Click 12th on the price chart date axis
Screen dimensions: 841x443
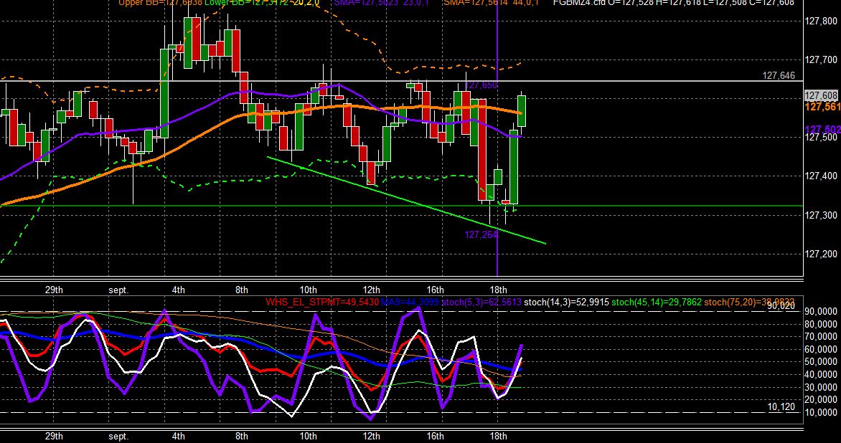click(371, 290)
